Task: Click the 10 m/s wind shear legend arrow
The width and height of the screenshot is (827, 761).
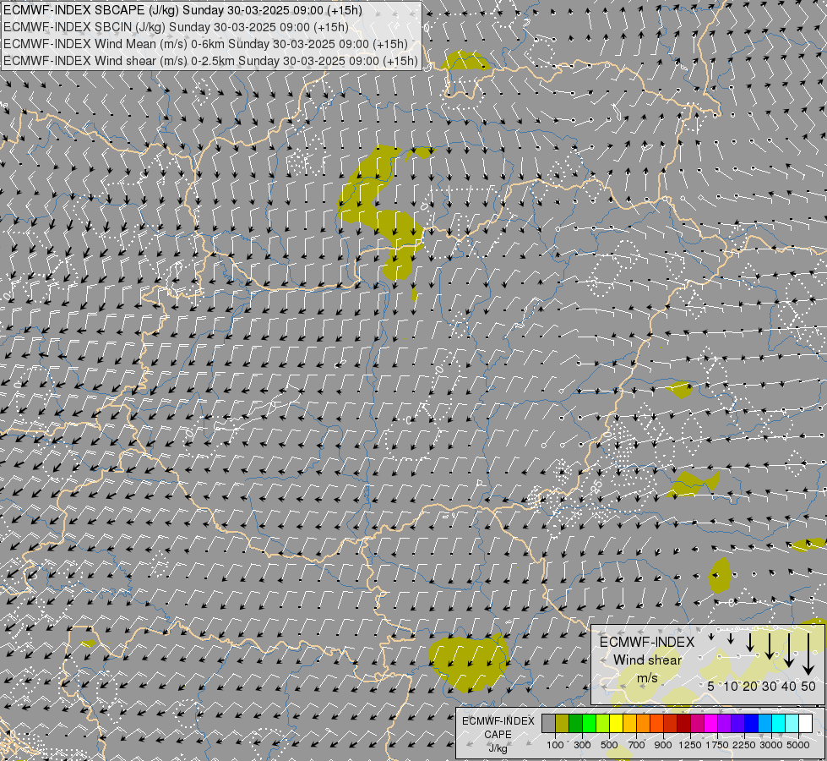Action: (x=731, y=638)
